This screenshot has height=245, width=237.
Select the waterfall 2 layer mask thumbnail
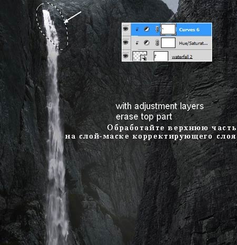[161, 56]
